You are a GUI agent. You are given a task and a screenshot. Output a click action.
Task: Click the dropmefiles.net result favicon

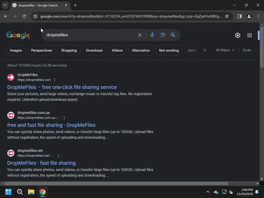pos(11,153)
